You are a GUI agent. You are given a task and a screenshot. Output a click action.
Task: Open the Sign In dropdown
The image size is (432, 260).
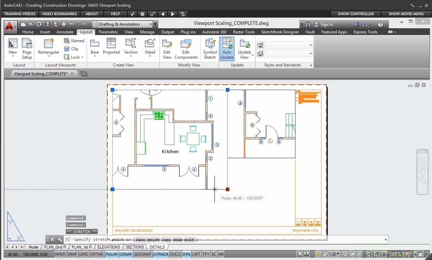[350, 24]
